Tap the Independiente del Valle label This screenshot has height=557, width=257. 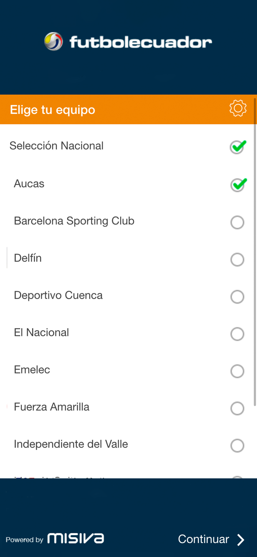pyautogui.click(x=71, y=444)
